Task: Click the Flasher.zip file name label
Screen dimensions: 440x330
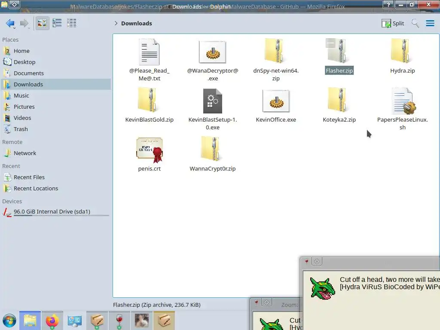Action: [339, 71]
